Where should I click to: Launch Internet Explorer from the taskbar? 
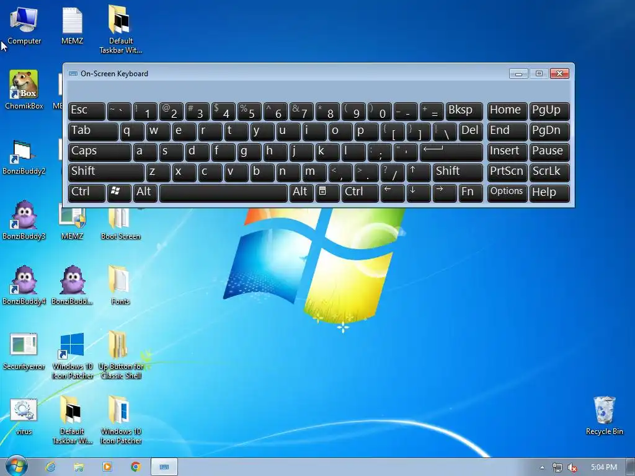pos(50,467)
